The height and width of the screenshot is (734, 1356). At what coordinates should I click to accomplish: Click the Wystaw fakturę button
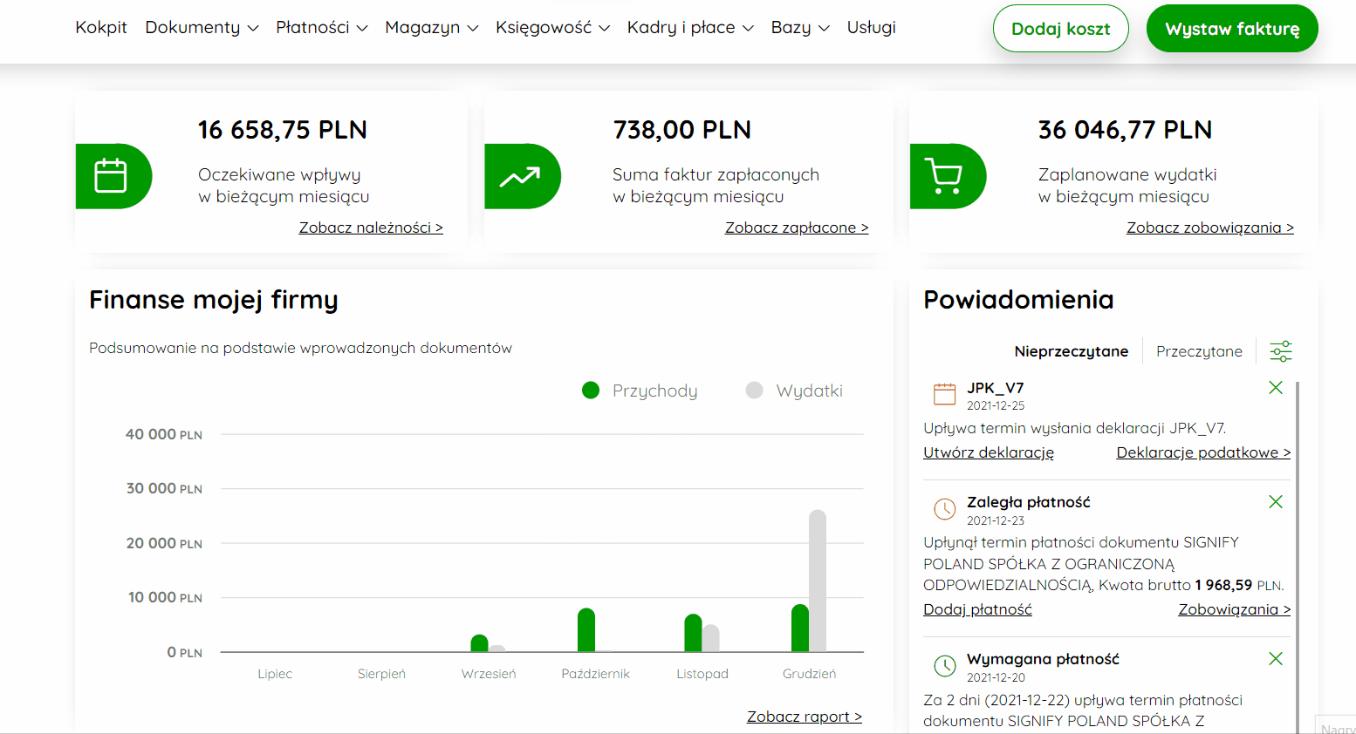pyautogui.click(x=1232, y=29)
